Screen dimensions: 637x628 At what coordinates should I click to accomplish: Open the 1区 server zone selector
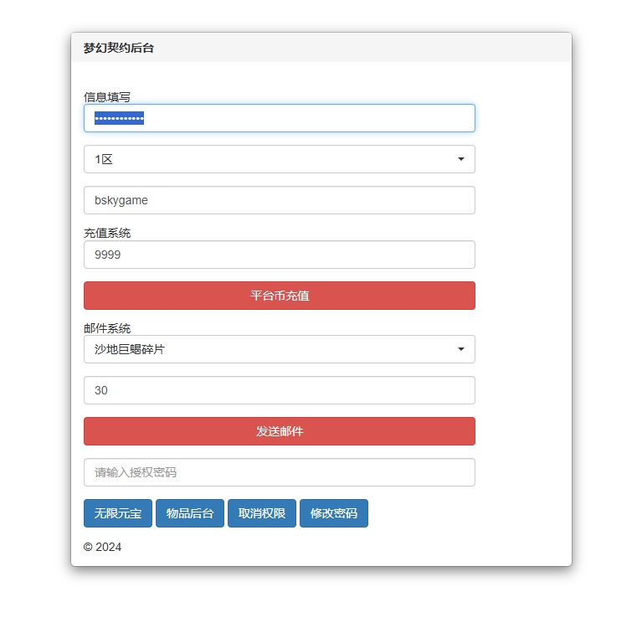click(x=280, y=159)
